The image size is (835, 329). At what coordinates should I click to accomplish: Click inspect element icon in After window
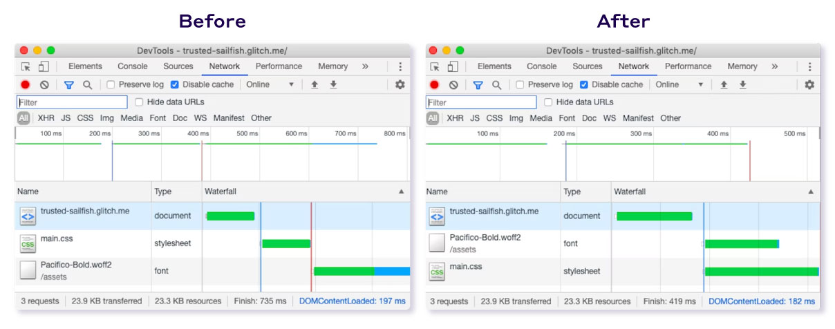pos(435,67)
